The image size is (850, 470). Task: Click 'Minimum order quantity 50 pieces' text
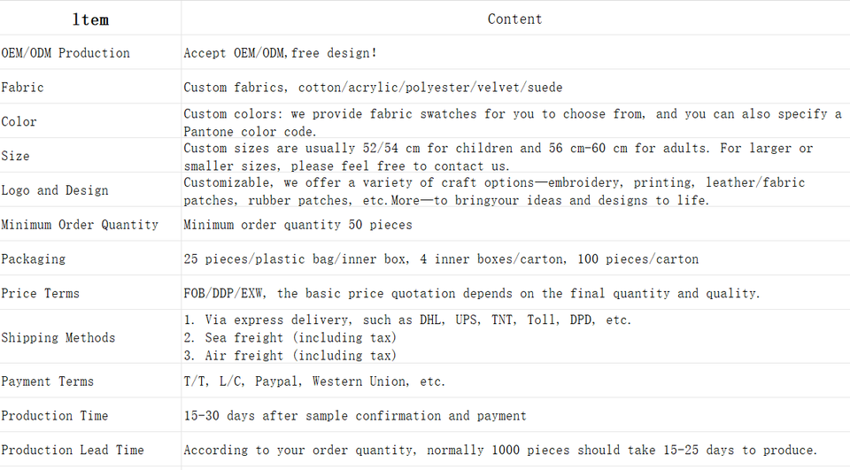pyautogui.click(x=297, y=225)
